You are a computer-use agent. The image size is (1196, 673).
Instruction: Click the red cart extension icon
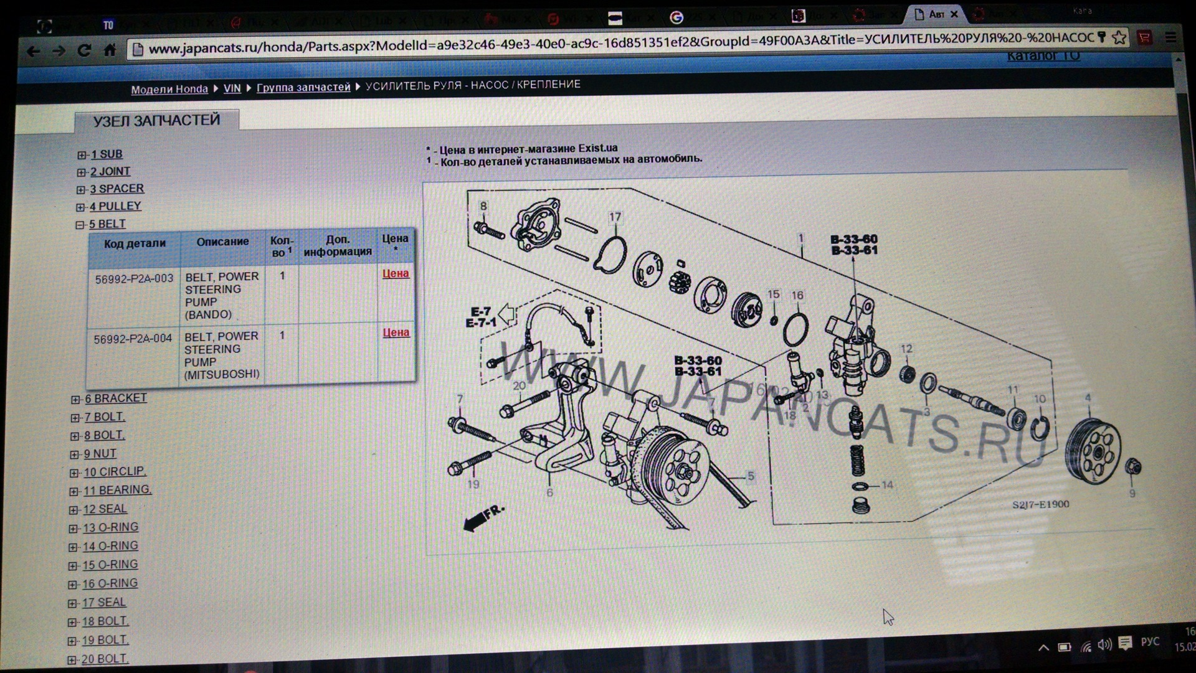1144,37
